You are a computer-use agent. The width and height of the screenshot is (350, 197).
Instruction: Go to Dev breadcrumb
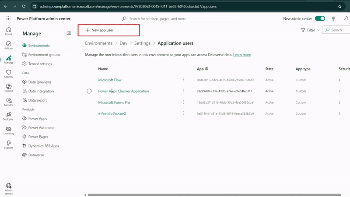(123, 43)
